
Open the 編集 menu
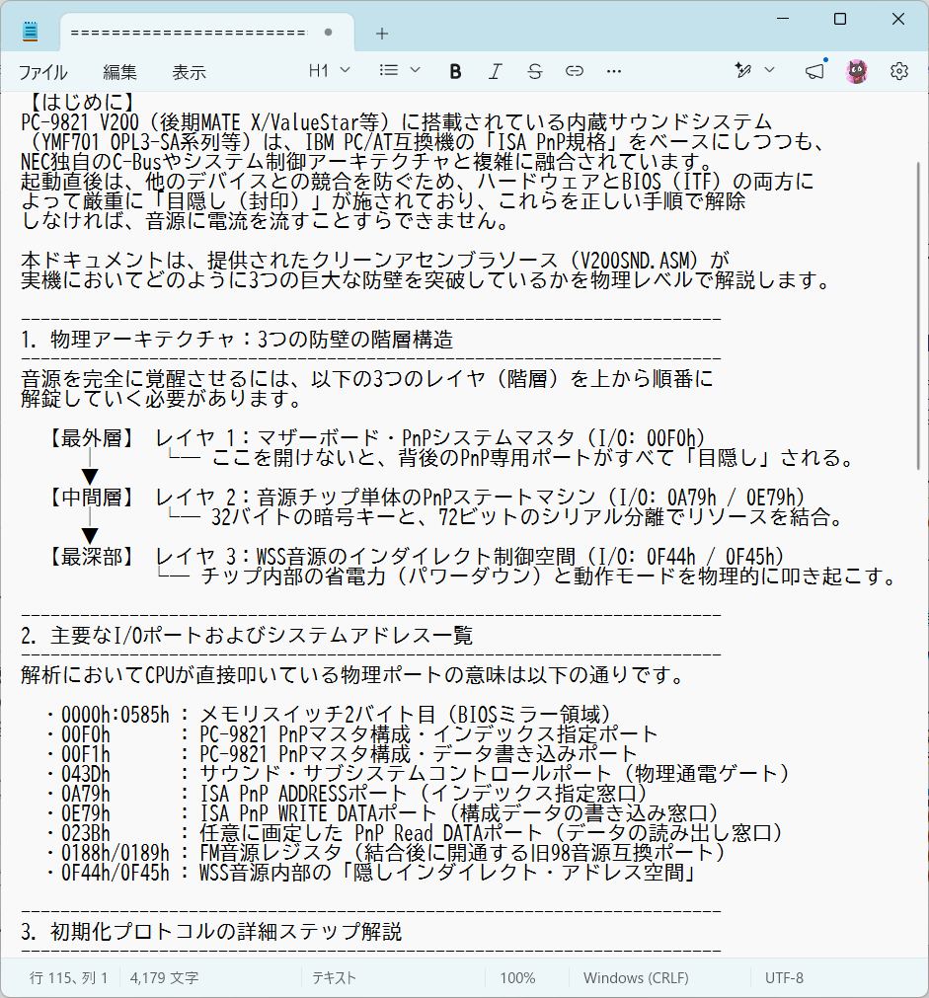click(119, 72)
